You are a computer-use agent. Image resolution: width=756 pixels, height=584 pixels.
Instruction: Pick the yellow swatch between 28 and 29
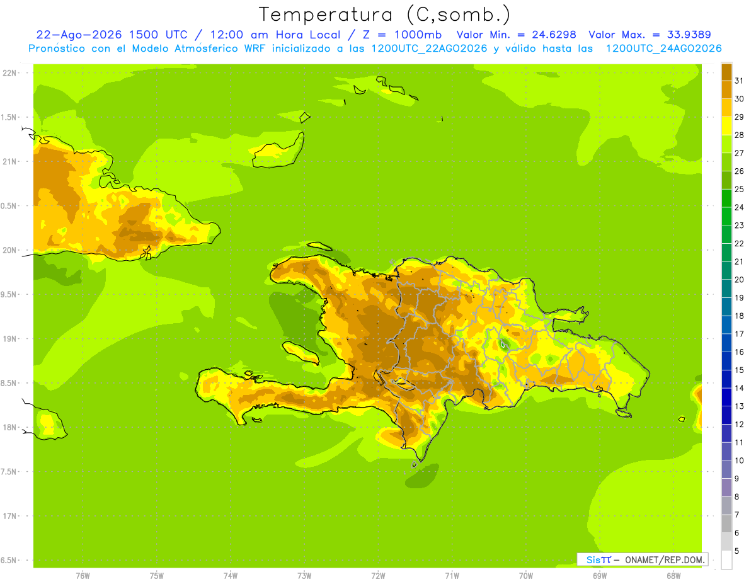(x=726, y=126)
